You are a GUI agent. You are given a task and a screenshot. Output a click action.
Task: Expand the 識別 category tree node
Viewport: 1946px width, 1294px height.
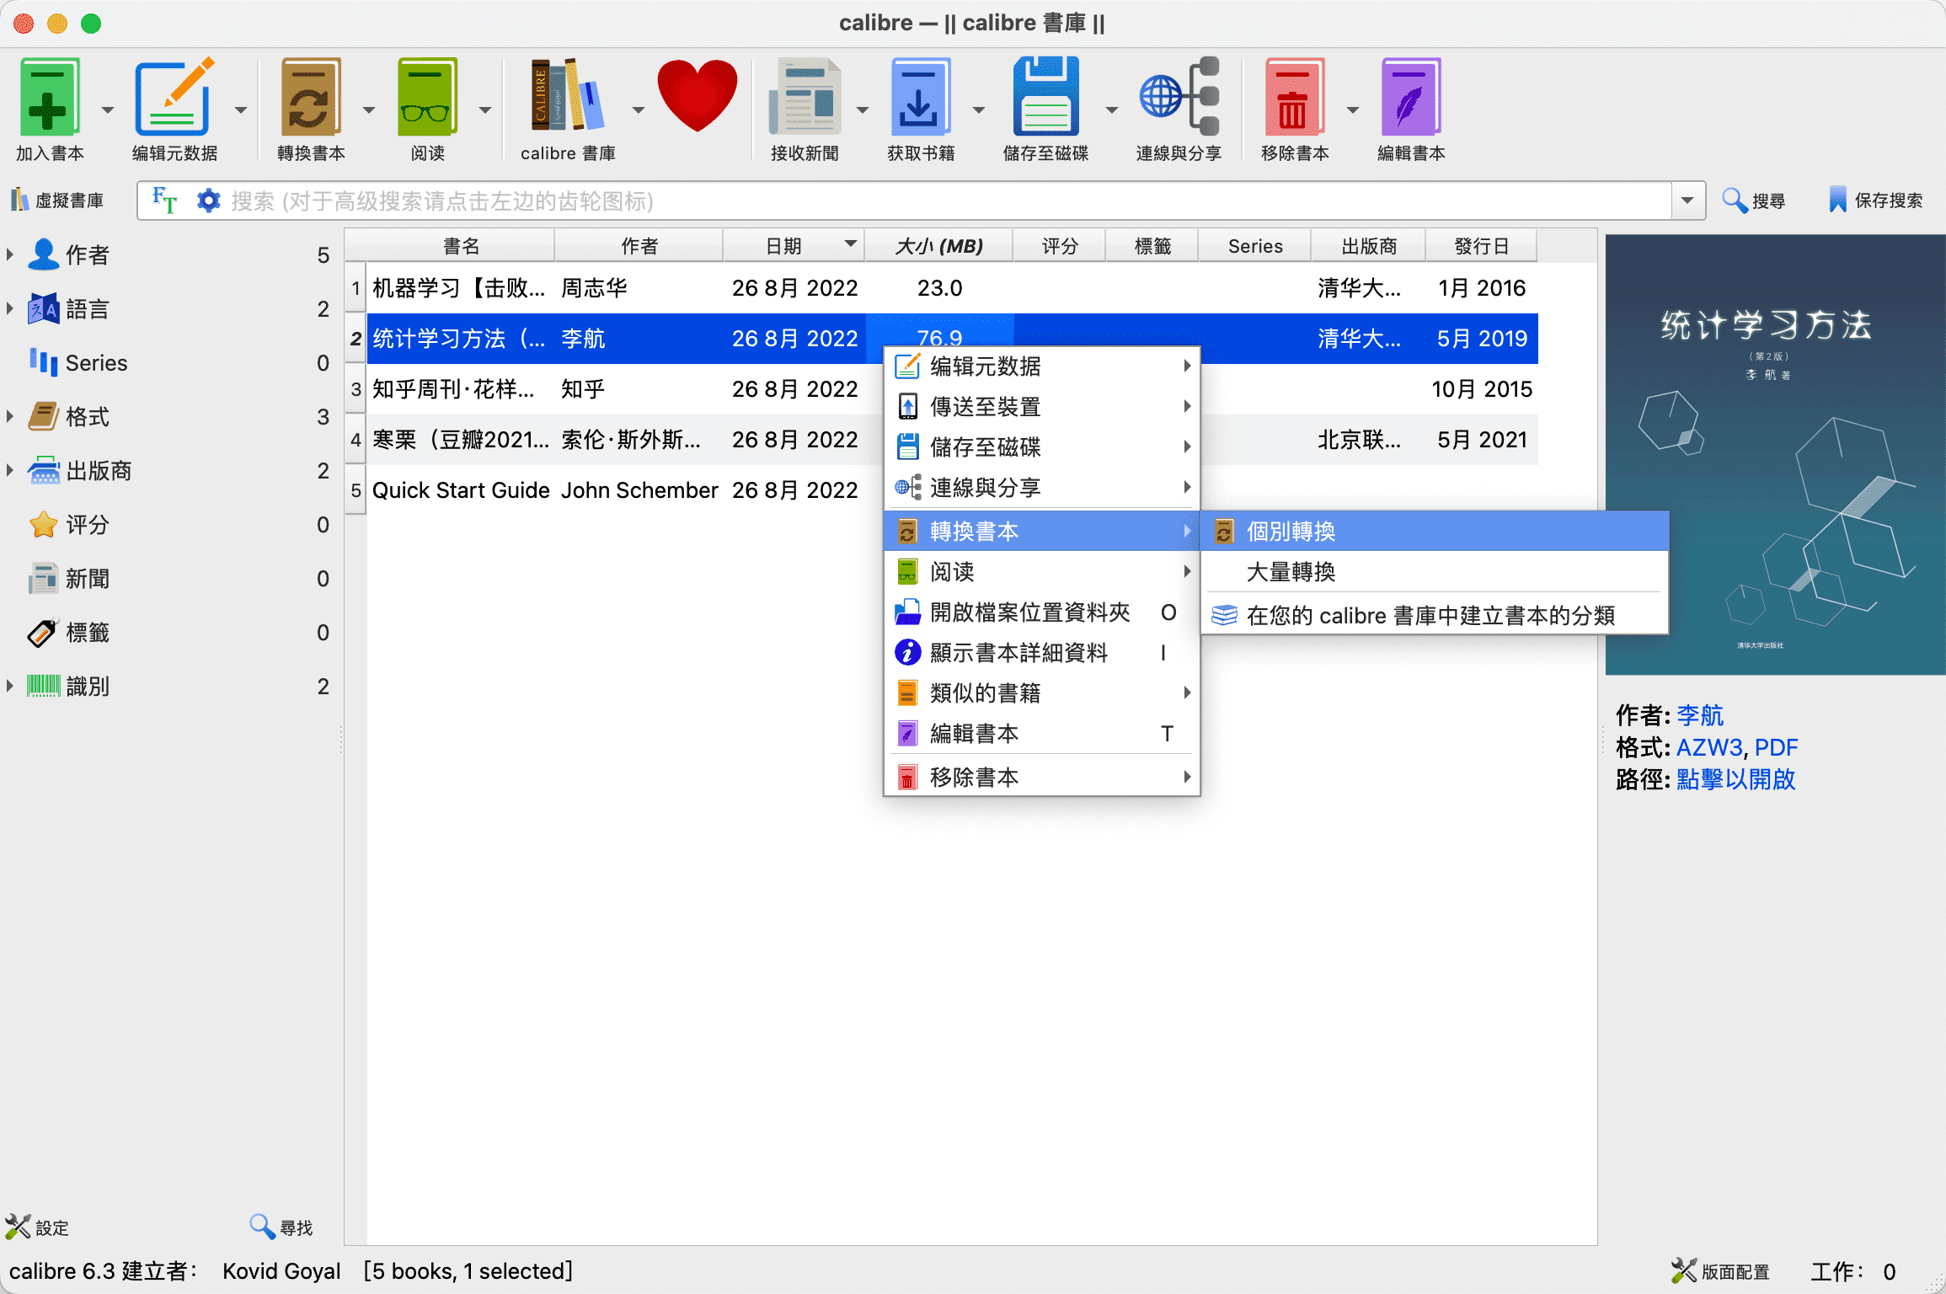[x=10, y=686]
